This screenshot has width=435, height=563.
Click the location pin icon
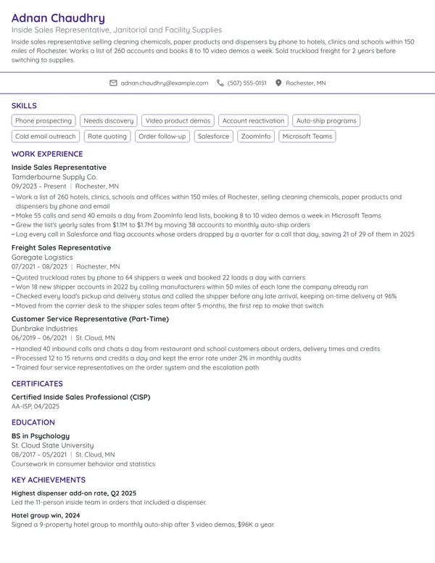[278, 83]
